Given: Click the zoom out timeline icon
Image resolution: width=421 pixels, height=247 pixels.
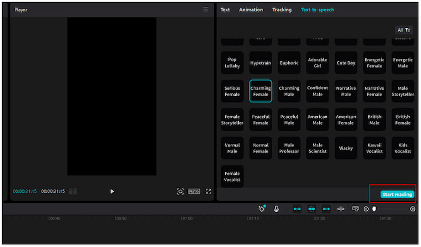Looking at the screenshot, I should pyautogui.click(x=366, y=209).
